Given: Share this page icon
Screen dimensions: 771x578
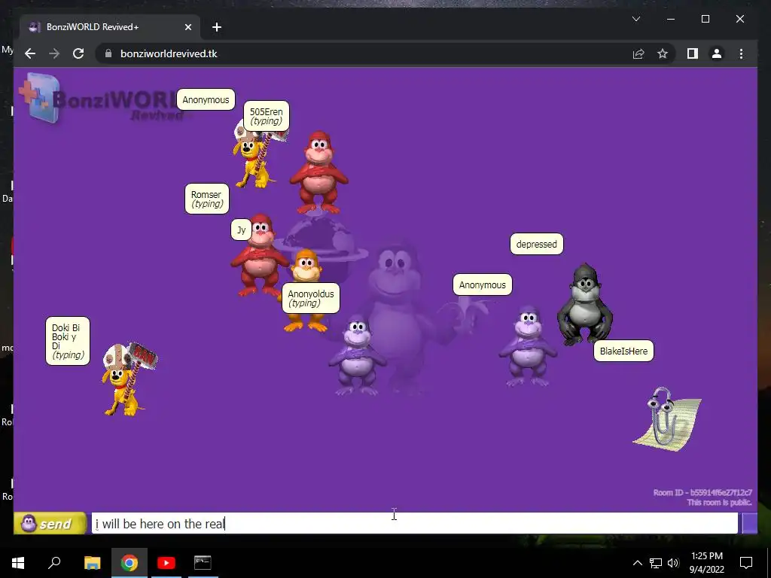Looking at the screenshot, I should [x=638, y=53].
